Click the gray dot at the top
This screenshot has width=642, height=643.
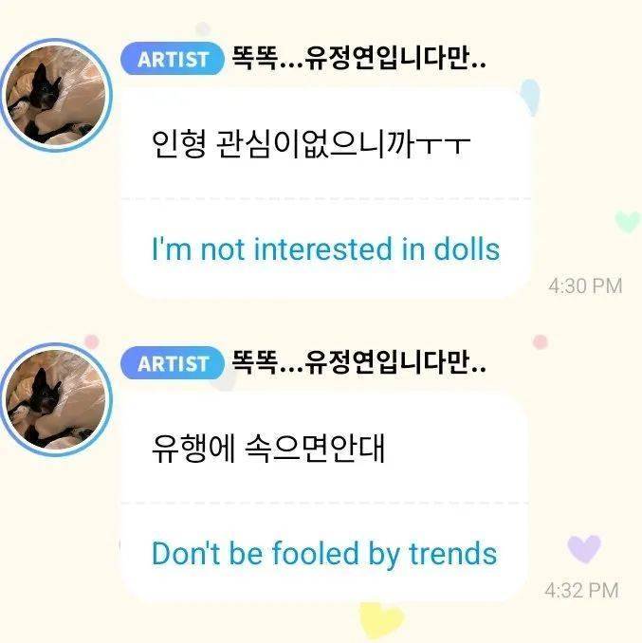coord(203,30)
